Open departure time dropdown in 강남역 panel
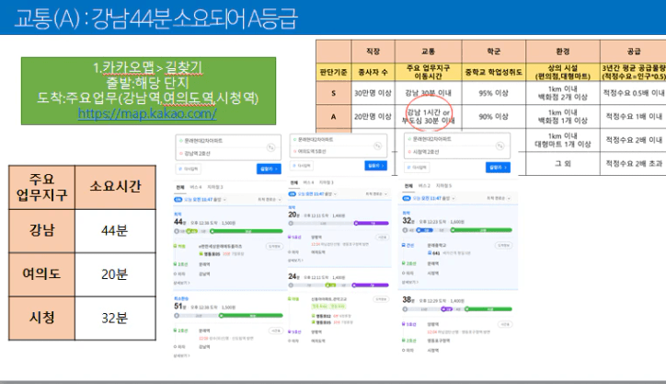This screenshot has width=666, height=384. pyautogui.click(x=205, y=200)
